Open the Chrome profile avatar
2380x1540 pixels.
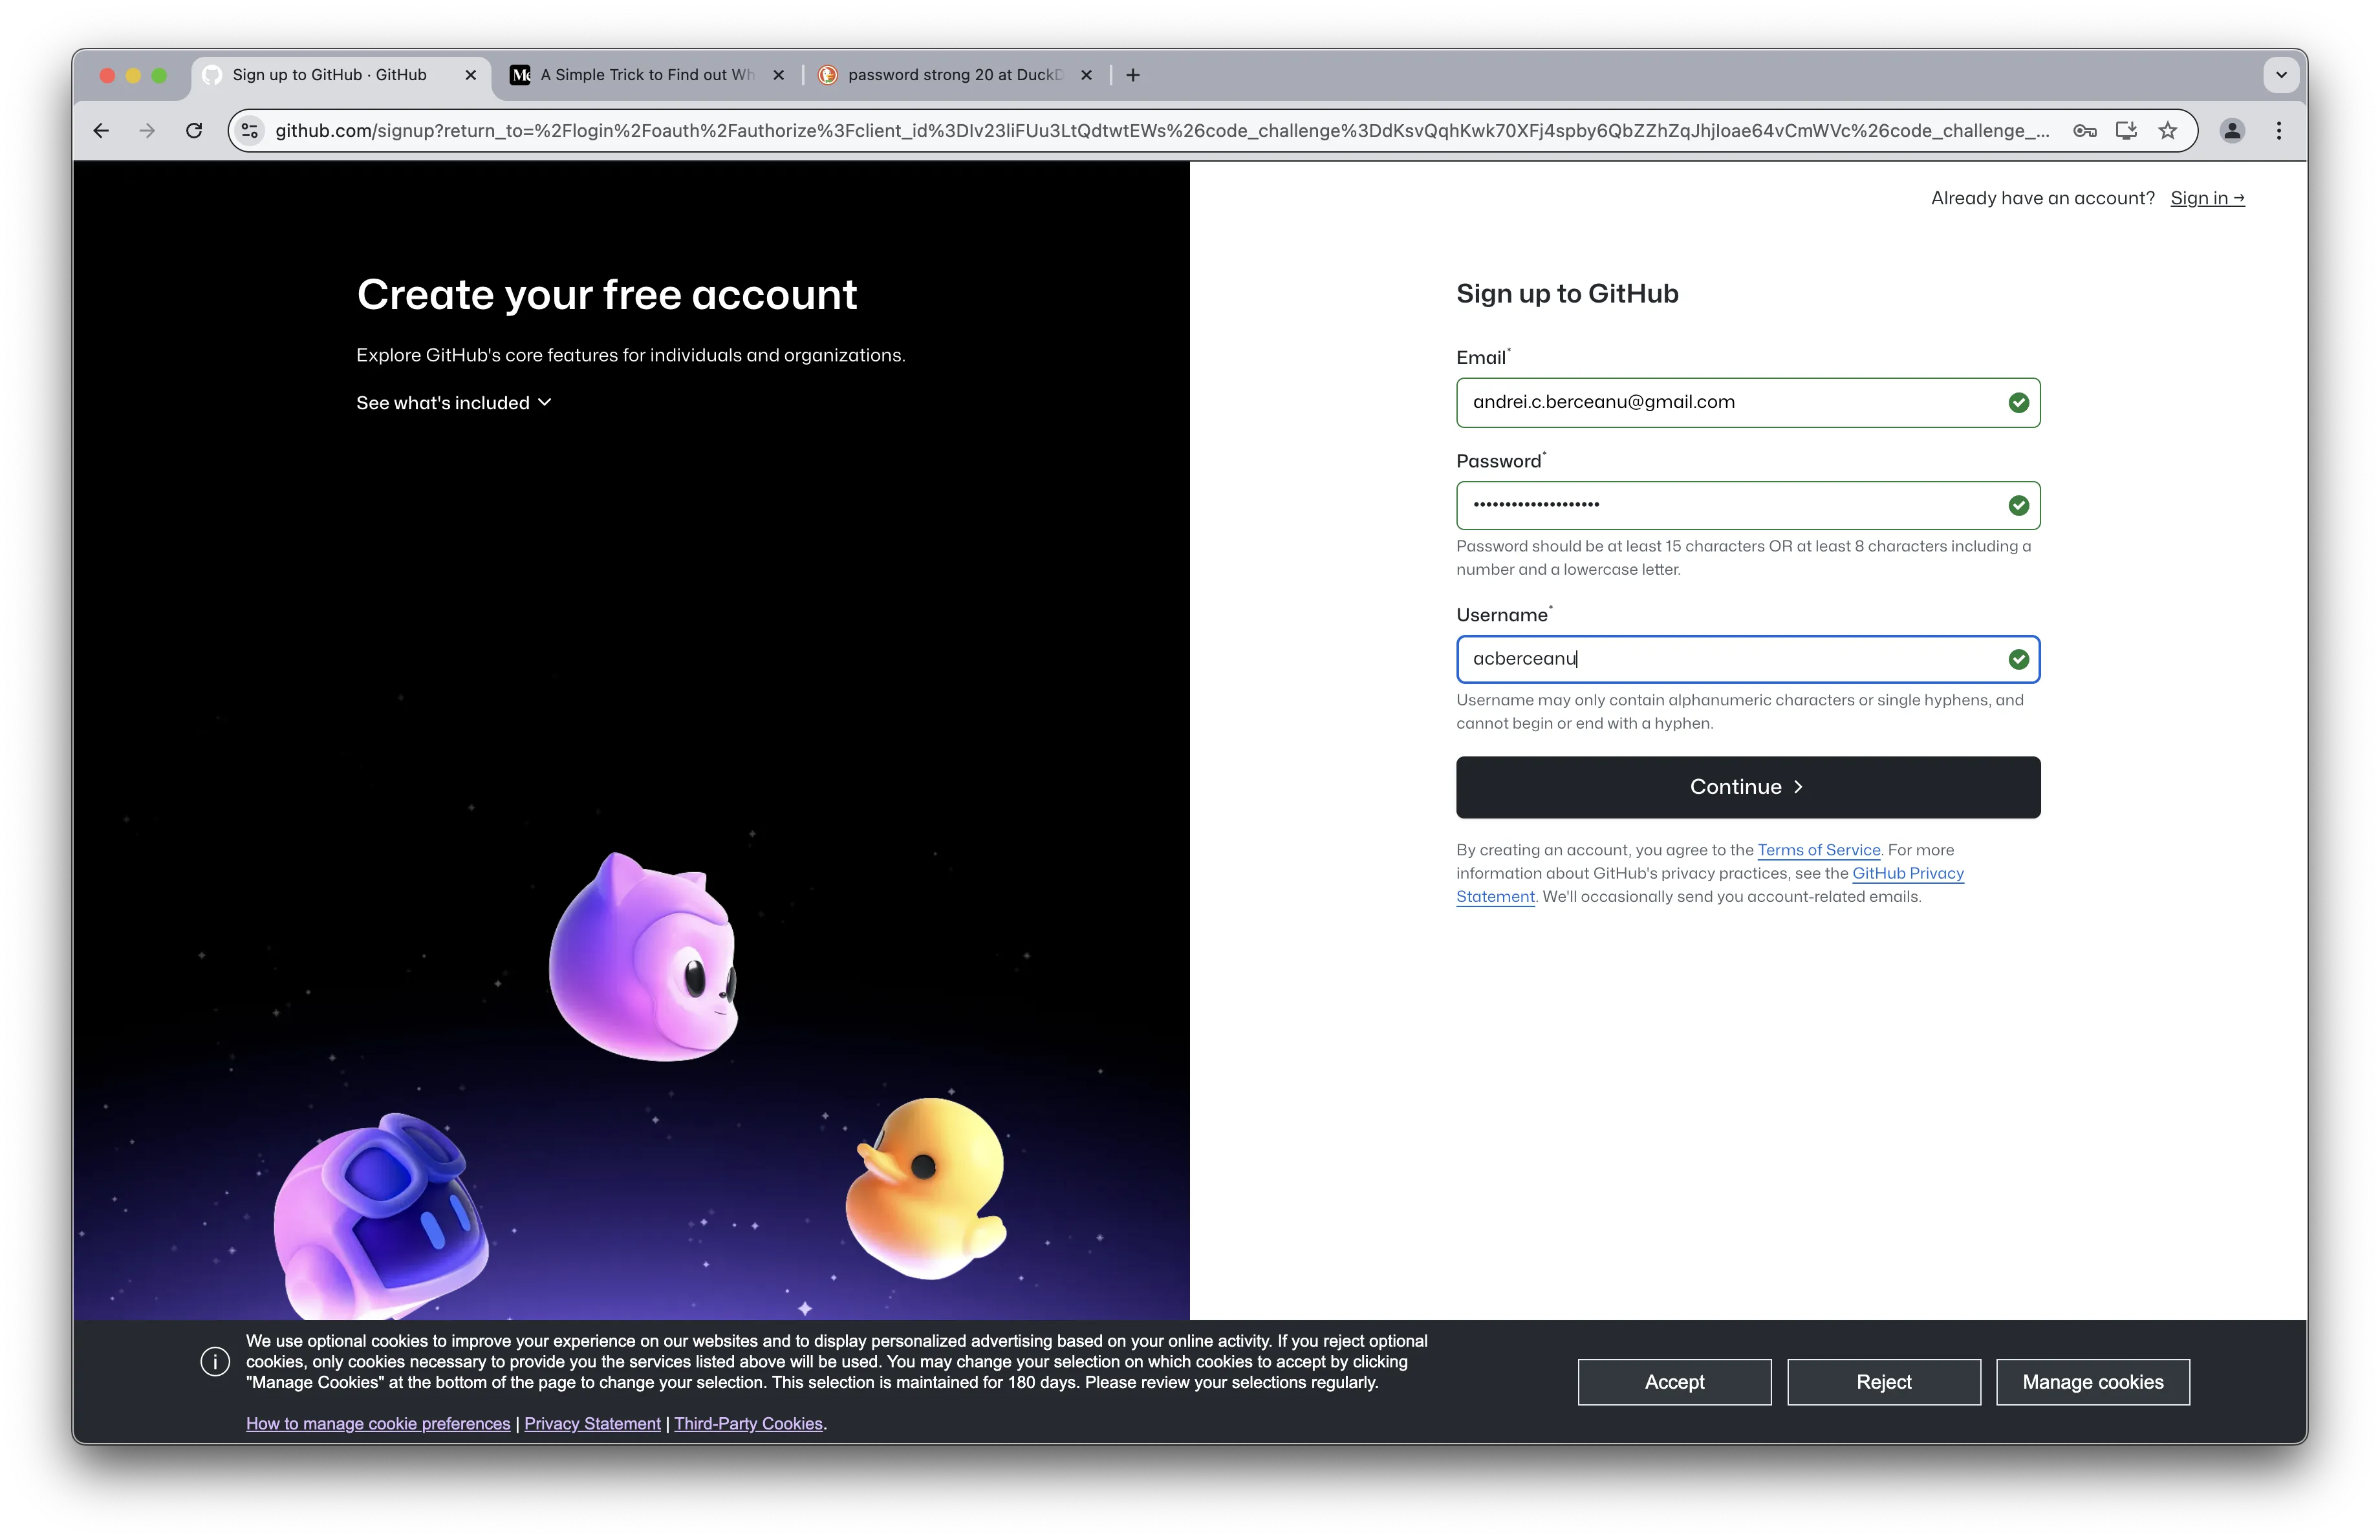tap(2232, 131)
